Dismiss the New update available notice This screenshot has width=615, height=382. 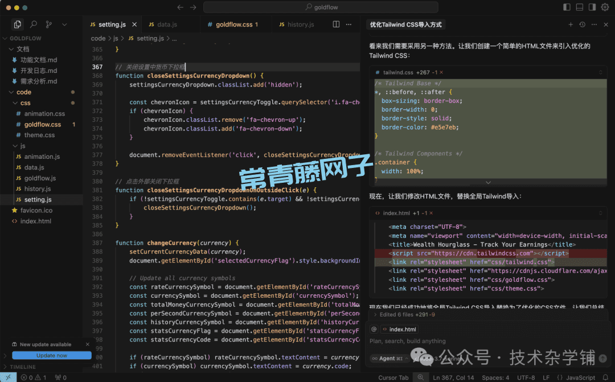pyautogui.click(x=88, y=344)
